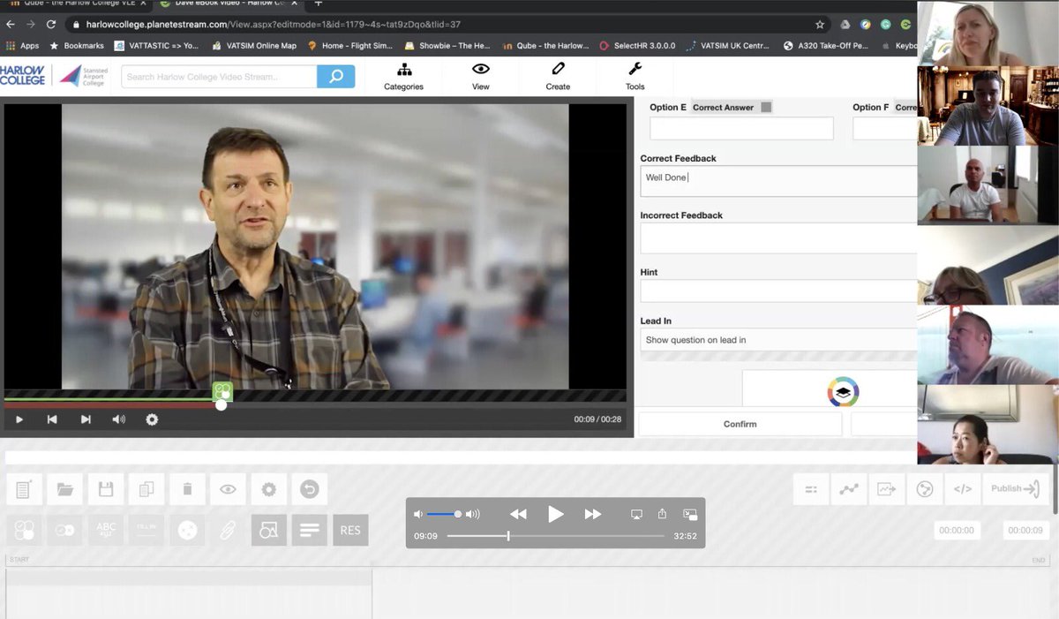Click the embed code brackets icon
Viewport: 1059px width, 619px height.
pyautogui.click(x=963, y=489)
